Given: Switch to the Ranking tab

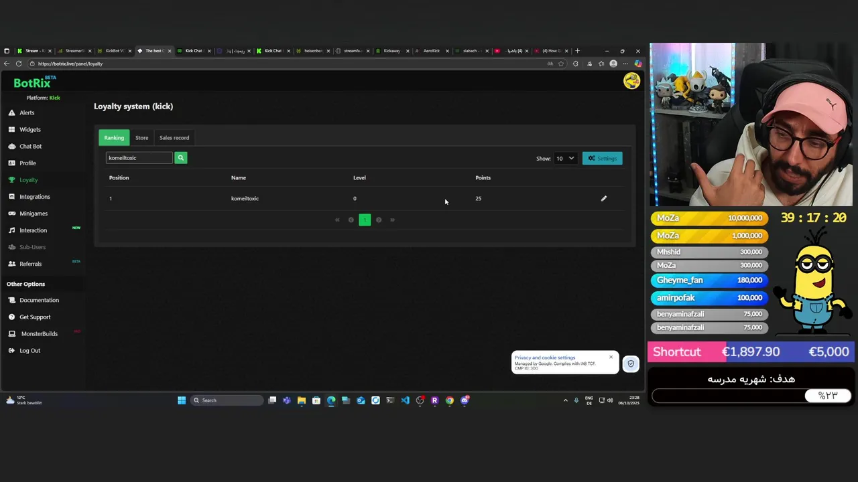Looking at the screenshot, I should click(x=114, y=138).
